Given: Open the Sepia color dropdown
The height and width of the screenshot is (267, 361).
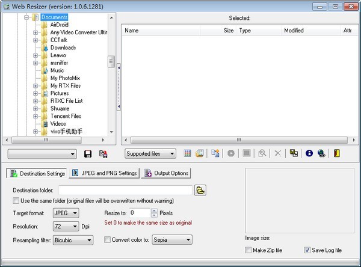Looking at the screenshot, I should click(x=172, y=240).
